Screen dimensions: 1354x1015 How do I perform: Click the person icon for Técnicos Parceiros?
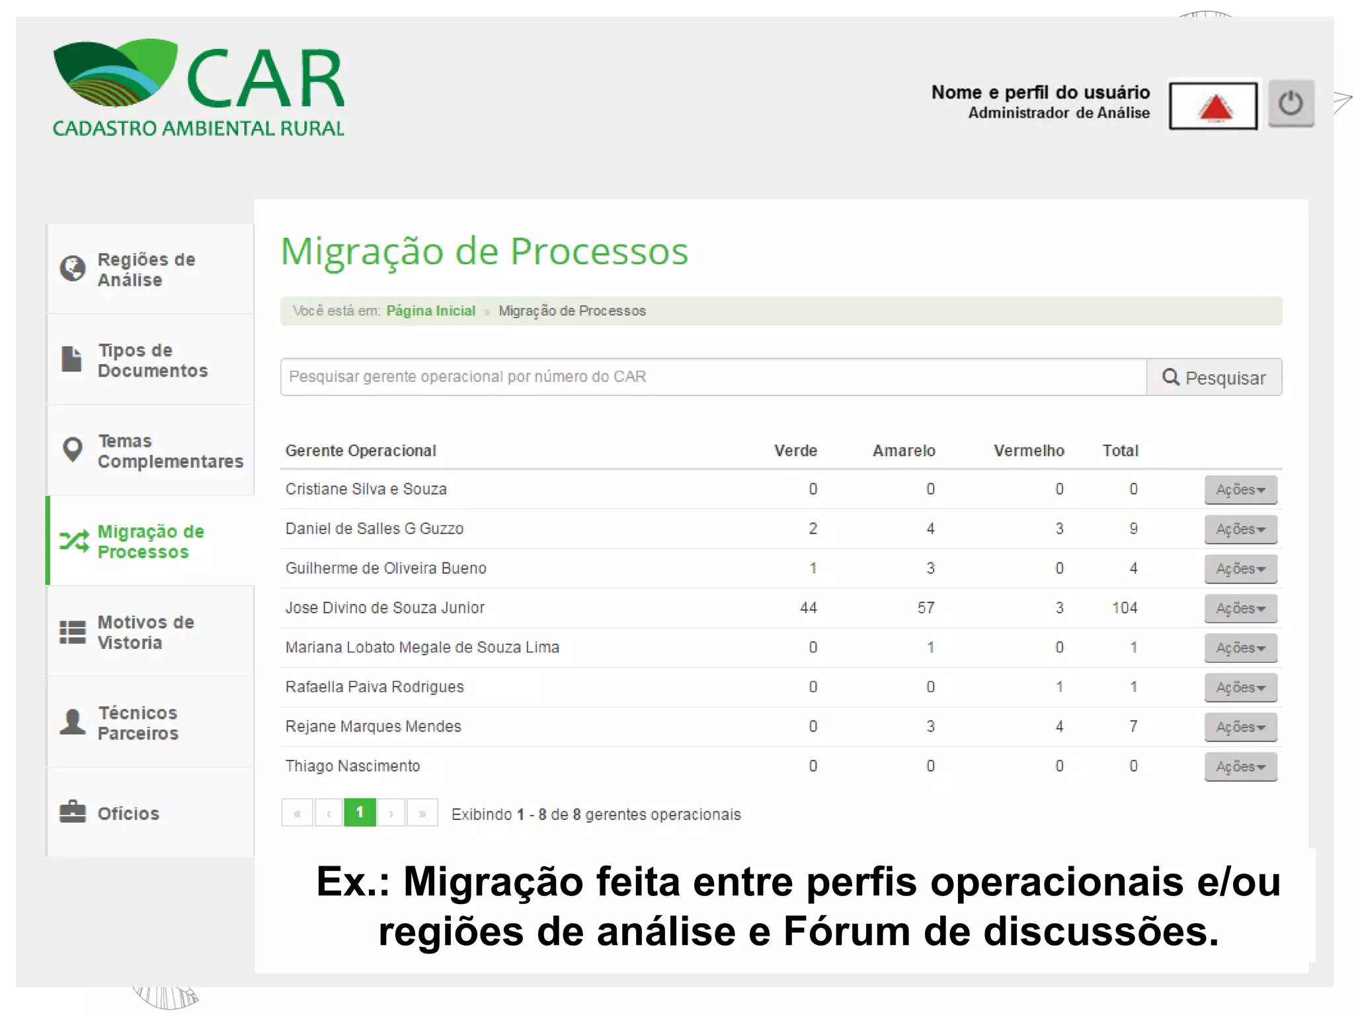[73, 722]
